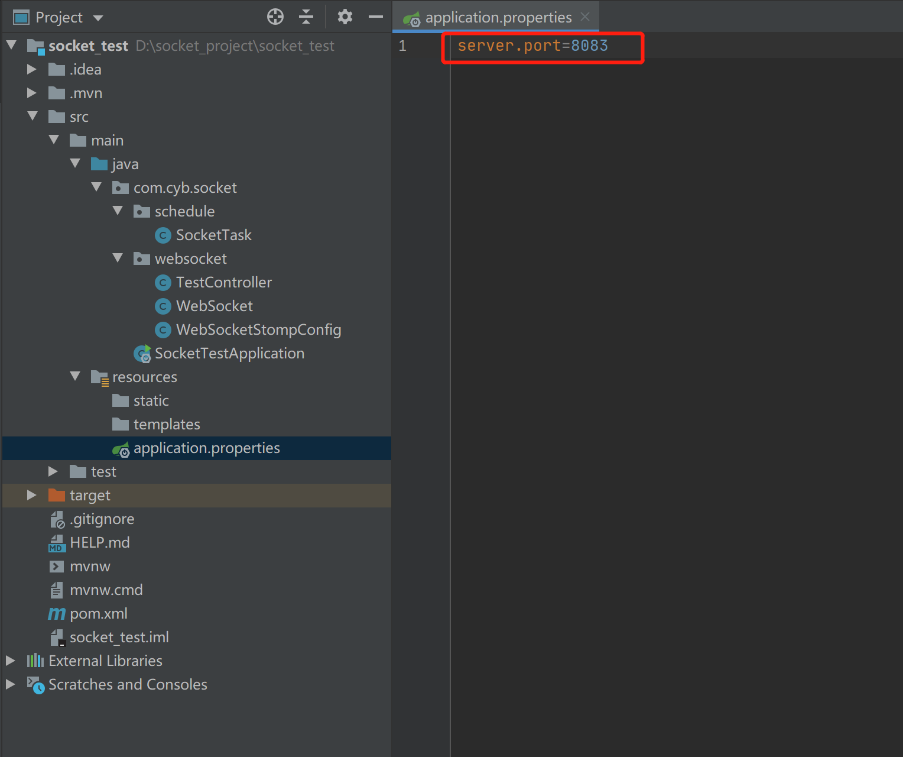Hide the Project panel via minus icon
Viewport: 903px width, 757px height.
[375, 17]
